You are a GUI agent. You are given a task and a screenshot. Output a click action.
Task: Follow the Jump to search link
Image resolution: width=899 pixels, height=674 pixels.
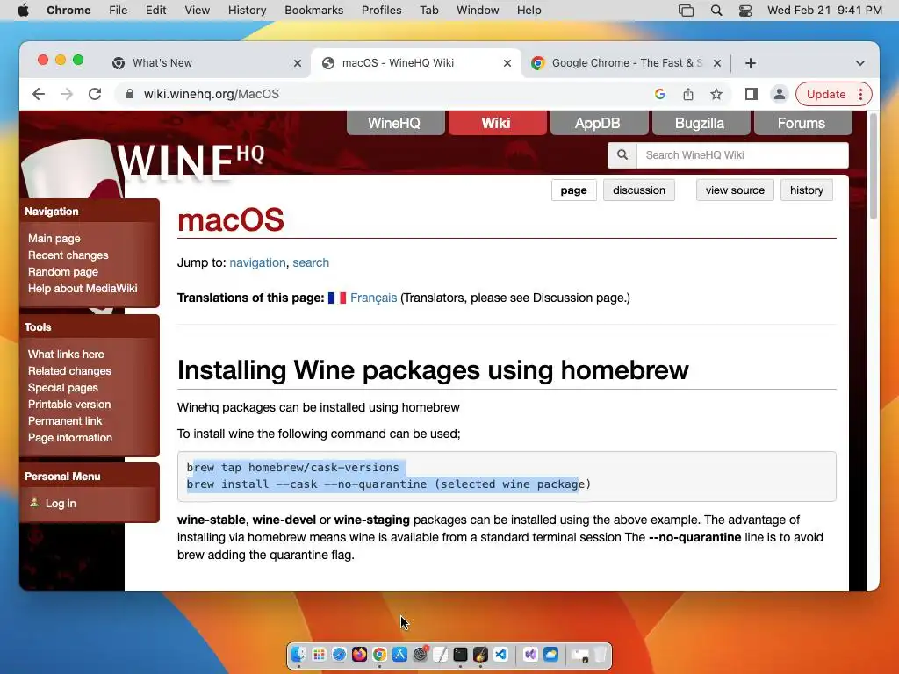click(x=311, y=262)
